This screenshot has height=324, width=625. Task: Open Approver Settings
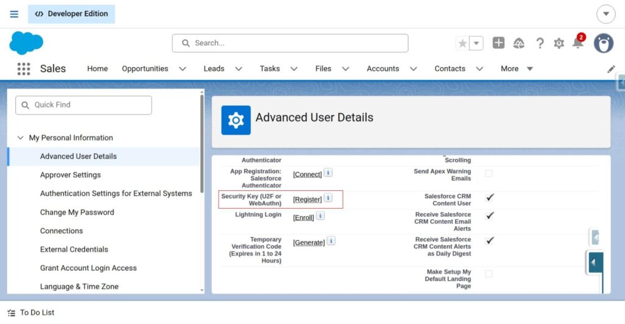pyautogui.click(x=70, y=175)
